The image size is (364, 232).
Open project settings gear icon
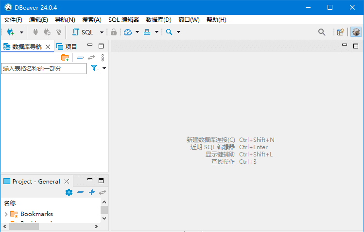point(69,192)
